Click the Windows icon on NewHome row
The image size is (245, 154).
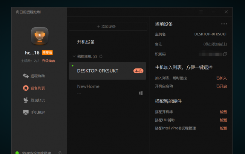coord(141,93)
